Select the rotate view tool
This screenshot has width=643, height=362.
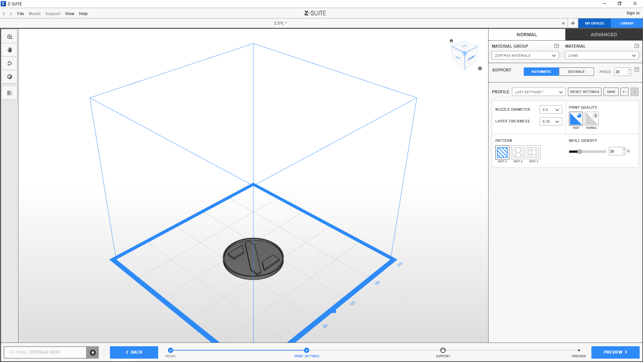10,63
